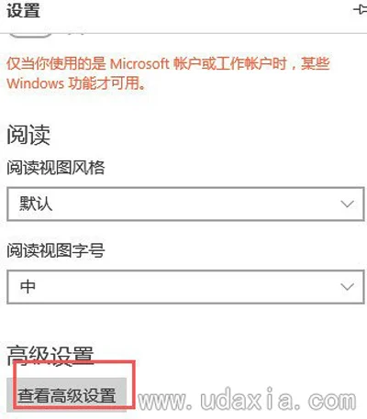The width and height of the screenshot is (367, 419).
Task: Click the word Microsoft in the orange notice
Action: click(139, 64)
